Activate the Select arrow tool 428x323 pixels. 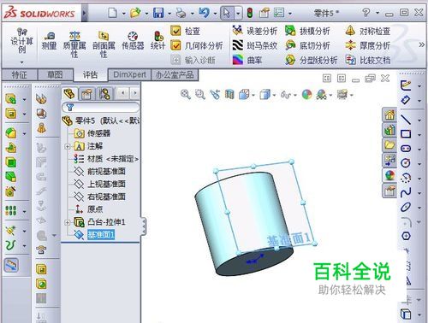pyautogui.click(x=227, y=13)
